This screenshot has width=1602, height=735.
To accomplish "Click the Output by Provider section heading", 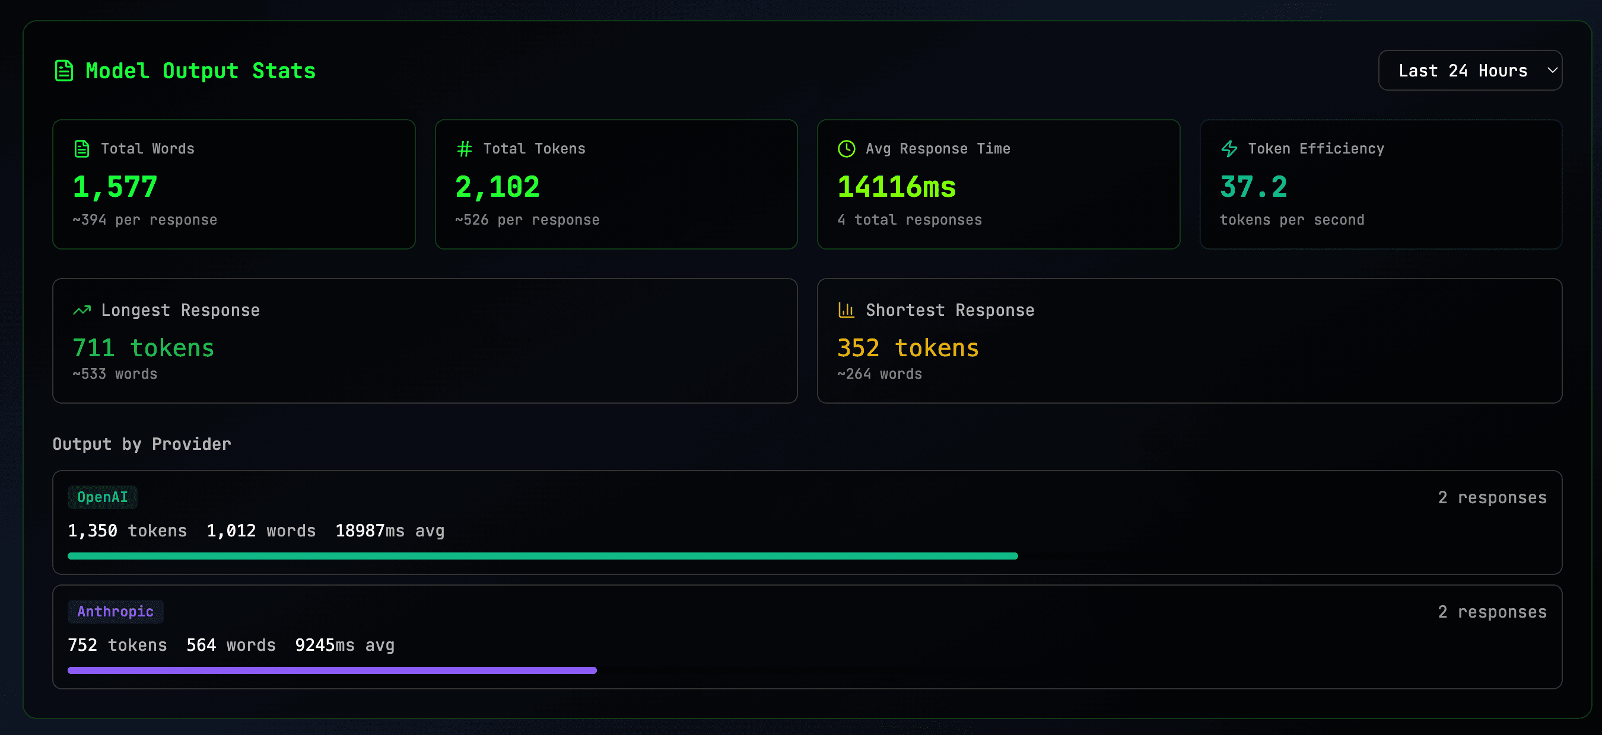I will tap(142, 443).
